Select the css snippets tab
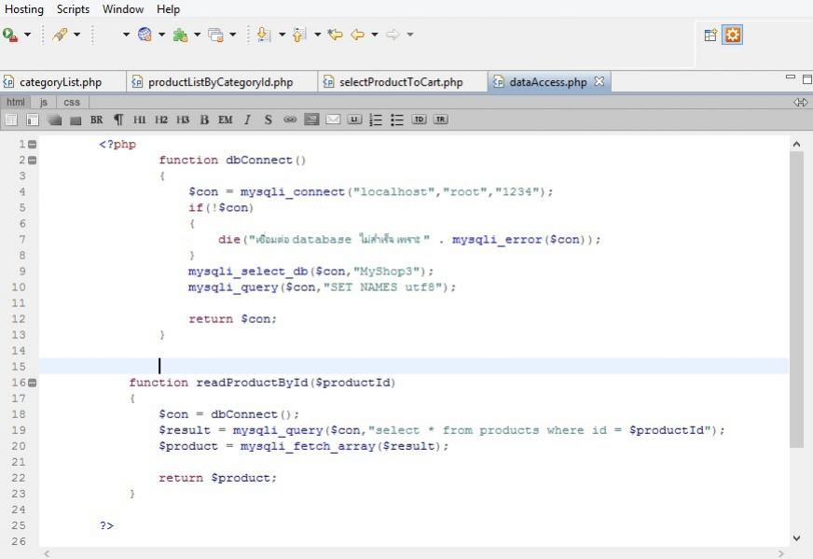This screenshot has width=813, height=559. 72,103
